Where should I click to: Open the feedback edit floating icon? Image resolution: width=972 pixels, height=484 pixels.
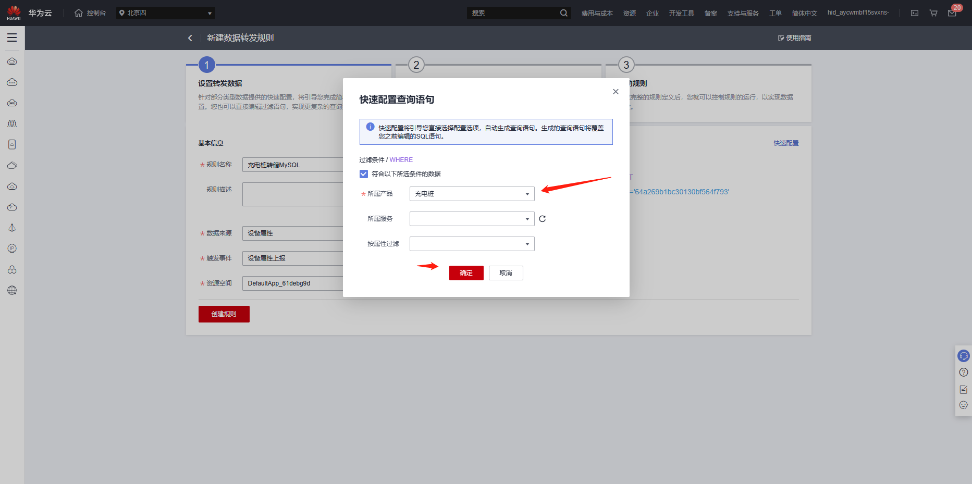[964, 389]
